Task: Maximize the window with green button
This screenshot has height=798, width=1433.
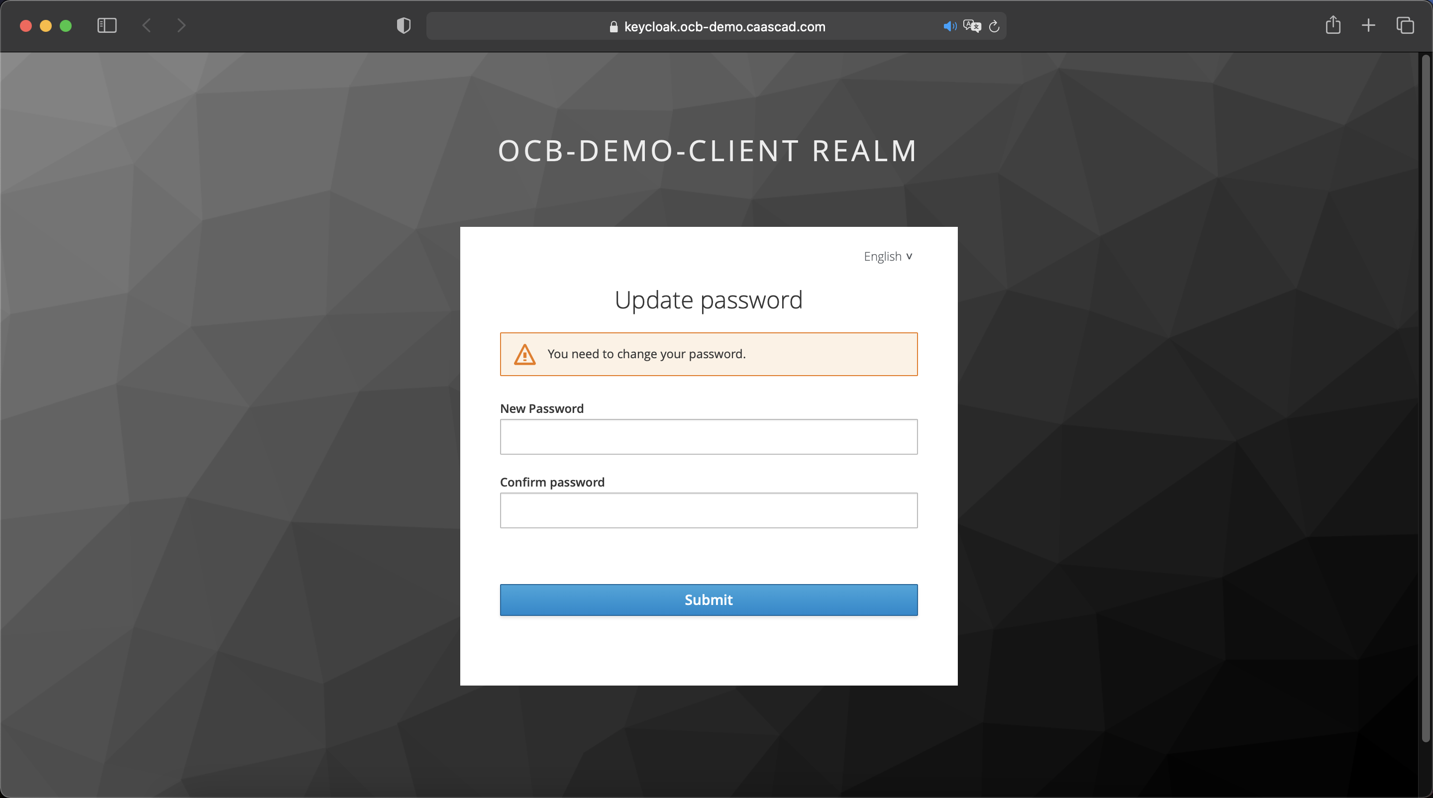Action: click(66, 25)
